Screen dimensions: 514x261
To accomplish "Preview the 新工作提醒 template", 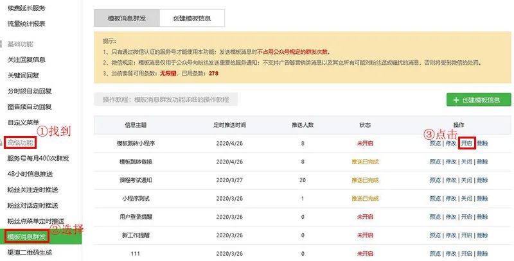I will [435, 235].
